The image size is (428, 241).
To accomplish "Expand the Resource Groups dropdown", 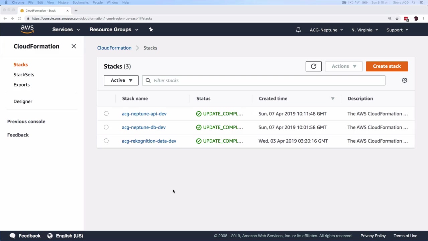I will pyautogui.click(x=114, y=29).
